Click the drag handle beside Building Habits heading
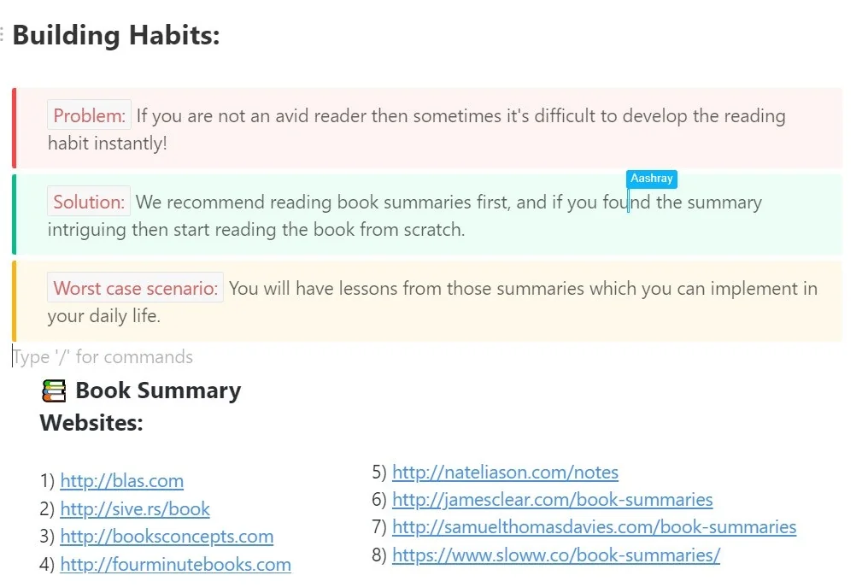The width and height of the screenshot is (868, 587). click(x=3, y=36)
